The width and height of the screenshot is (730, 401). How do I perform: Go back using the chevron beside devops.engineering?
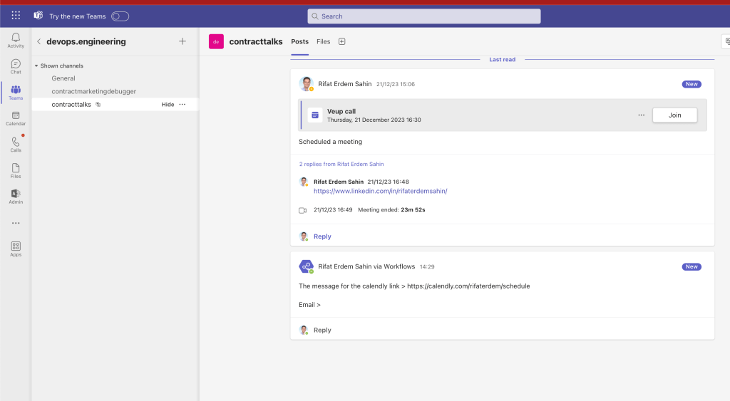click(x=38, y=41)
